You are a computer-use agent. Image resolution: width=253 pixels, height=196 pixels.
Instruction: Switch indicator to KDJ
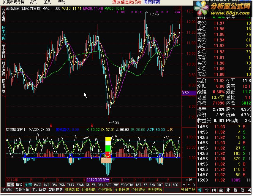[160, 185]
